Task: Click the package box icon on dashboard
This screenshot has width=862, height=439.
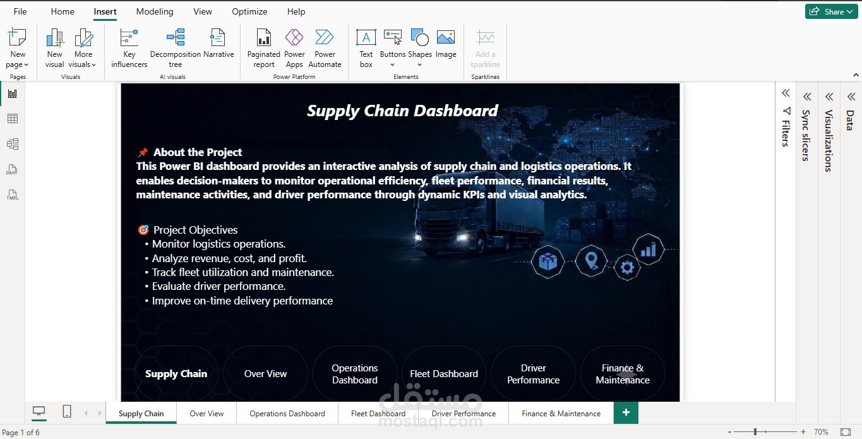Action: (548, 261)
